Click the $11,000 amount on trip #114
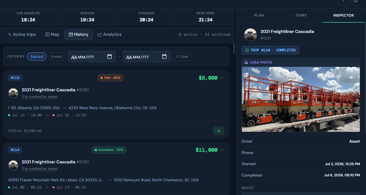 [x=206, y=150]
